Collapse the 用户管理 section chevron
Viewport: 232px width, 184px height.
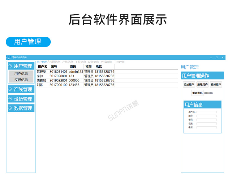[x=10, y=66]
